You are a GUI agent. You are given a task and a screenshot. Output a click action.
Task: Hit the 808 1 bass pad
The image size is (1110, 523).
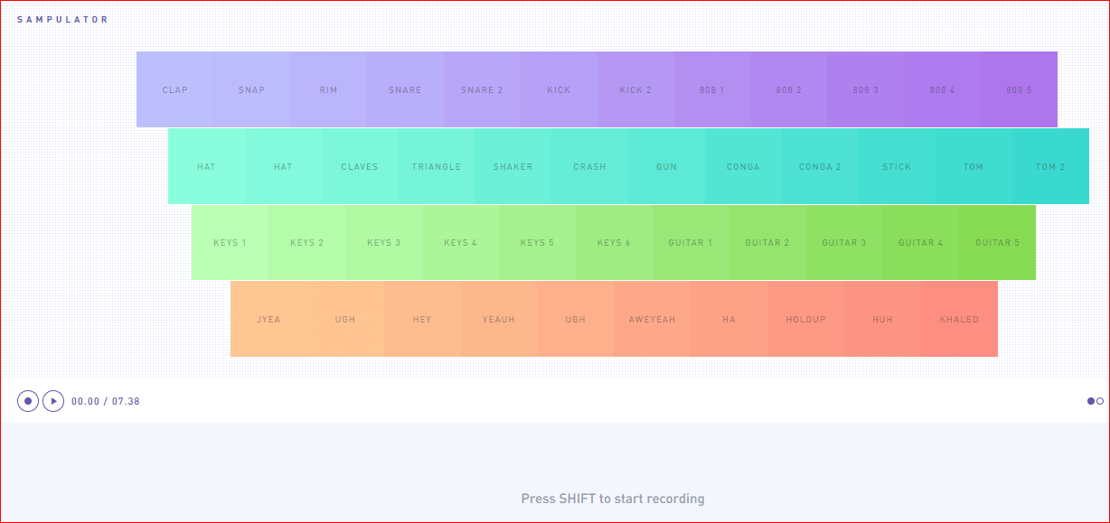[712, 89]
